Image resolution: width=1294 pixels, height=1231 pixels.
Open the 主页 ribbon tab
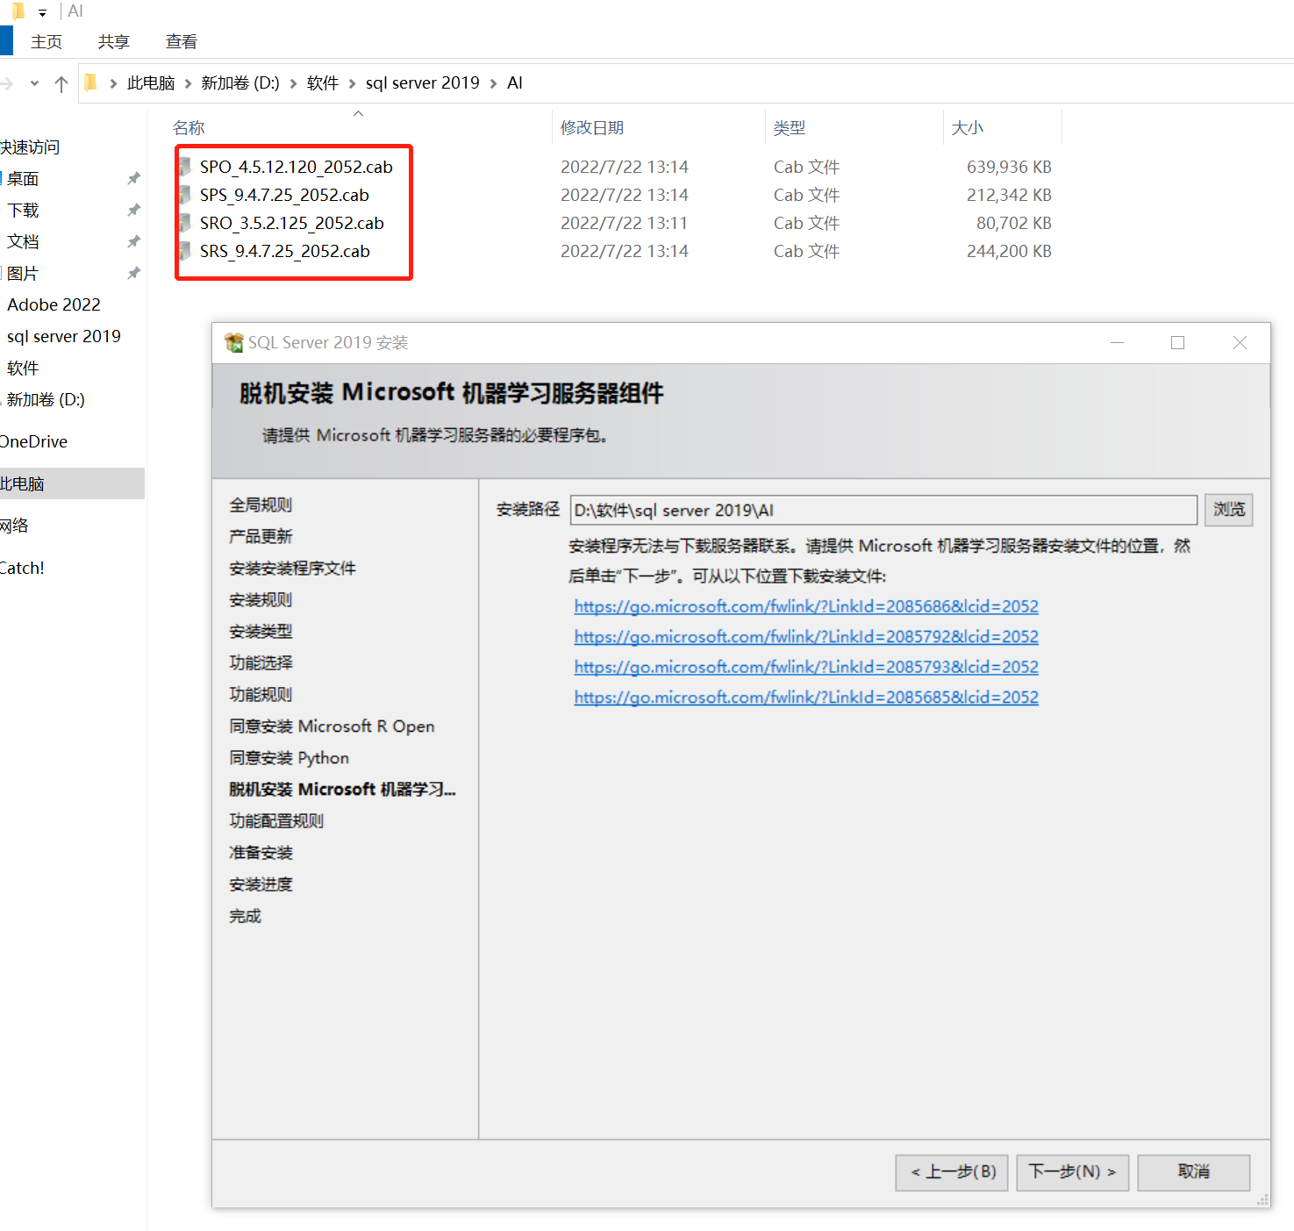coord(46,41)
